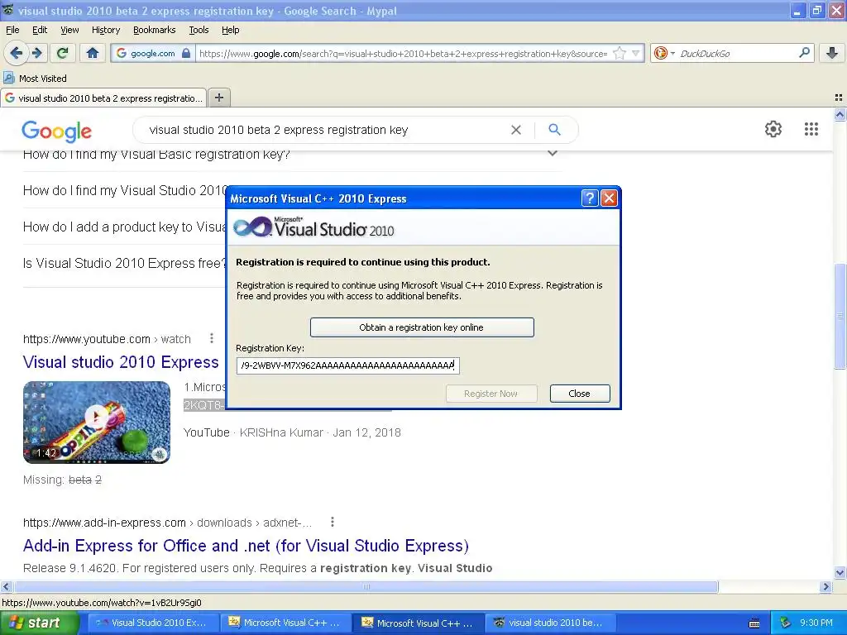Reload the page with the refresh icon
847x635 pixels.
click(63, 53)
